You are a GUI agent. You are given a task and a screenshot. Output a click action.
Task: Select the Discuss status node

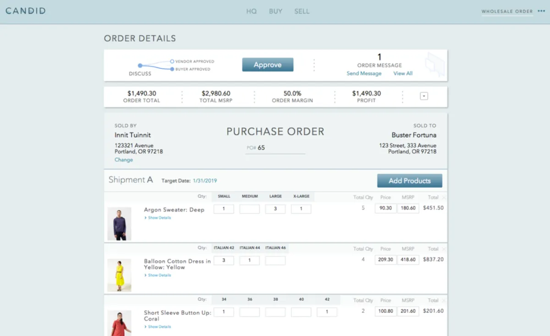click(140, 65)
